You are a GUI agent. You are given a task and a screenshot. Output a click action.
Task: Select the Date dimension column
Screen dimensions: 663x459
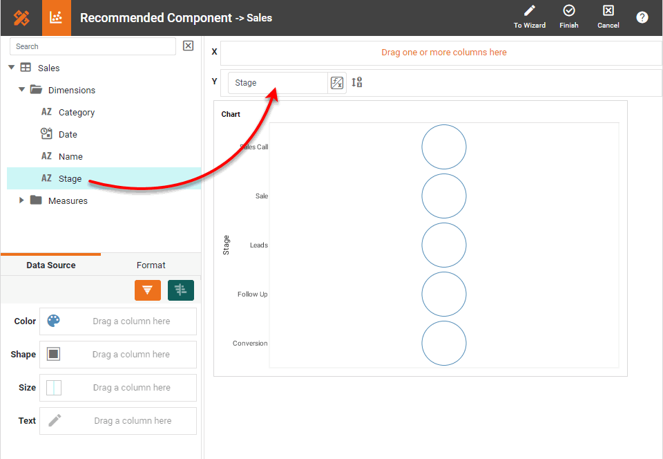pyautogui.click(x=68, y=134)
